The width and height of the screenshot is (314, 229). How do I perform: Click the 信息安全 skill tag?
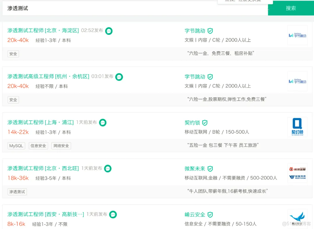(x=38, y=146)
